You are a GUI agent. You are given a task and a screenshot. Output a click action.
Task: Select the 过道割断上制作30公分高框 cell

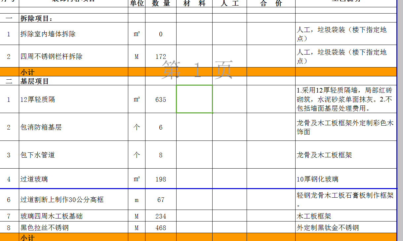click(73, 200)
